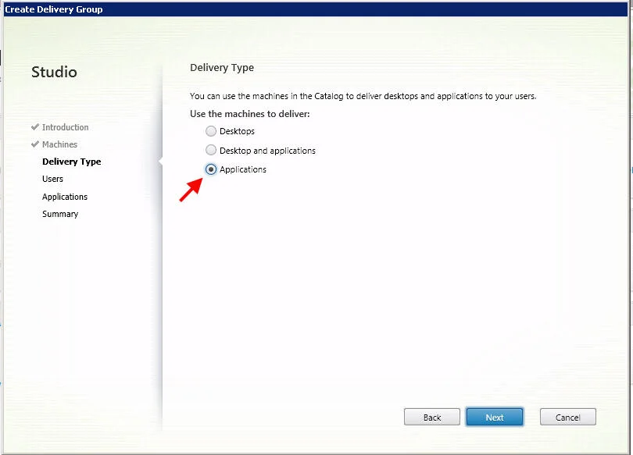Image resolution: width=633 pixels, height=455 pixels.
Task: Click 'Use the machines to deliver:' label
Action: (x=250, y=114)
